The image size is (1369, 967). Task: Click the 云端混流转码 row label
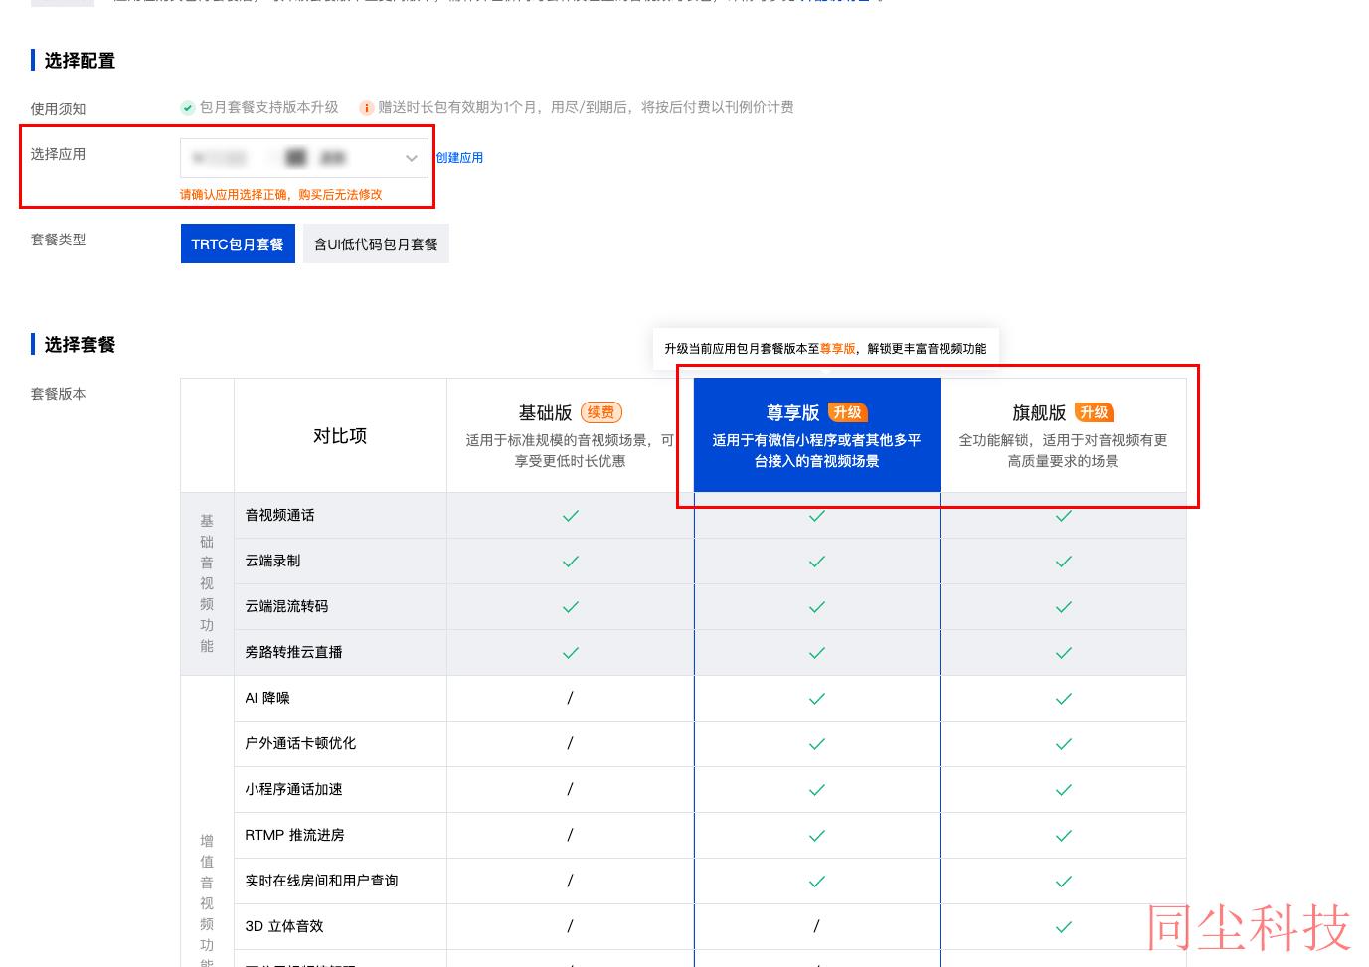pos(286,606)
